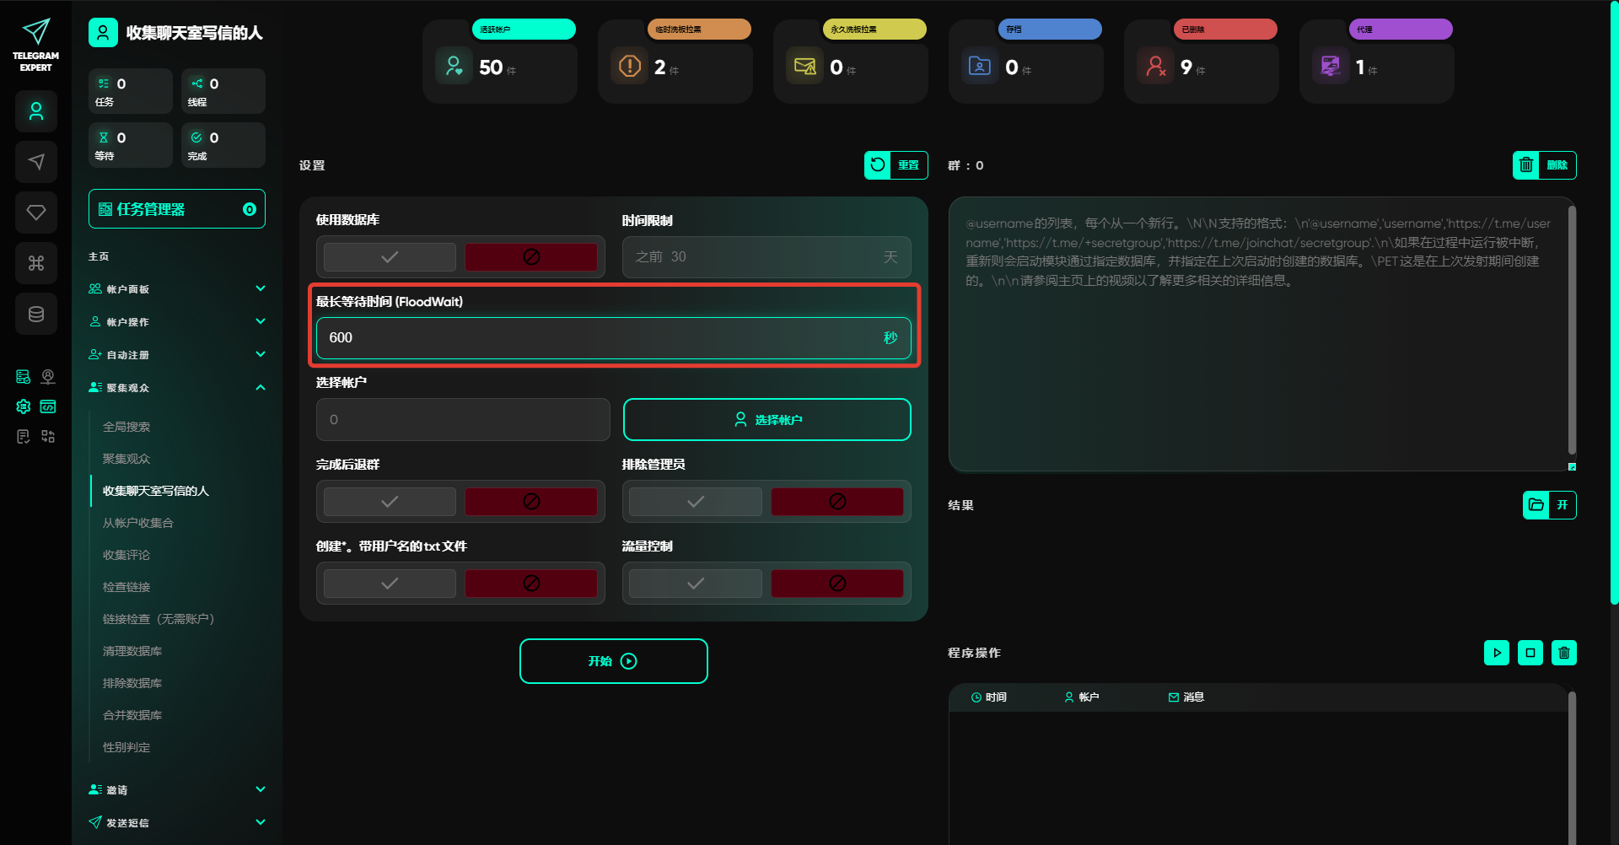
Task: Open the command symbol icon in sidebar
Action: pos(36,263)
